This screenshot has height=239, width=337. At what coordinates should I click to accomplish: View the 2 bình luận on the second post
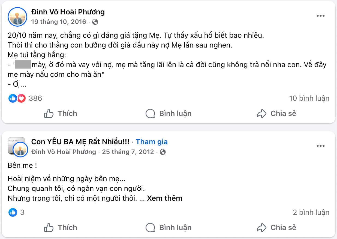point(311,212)
